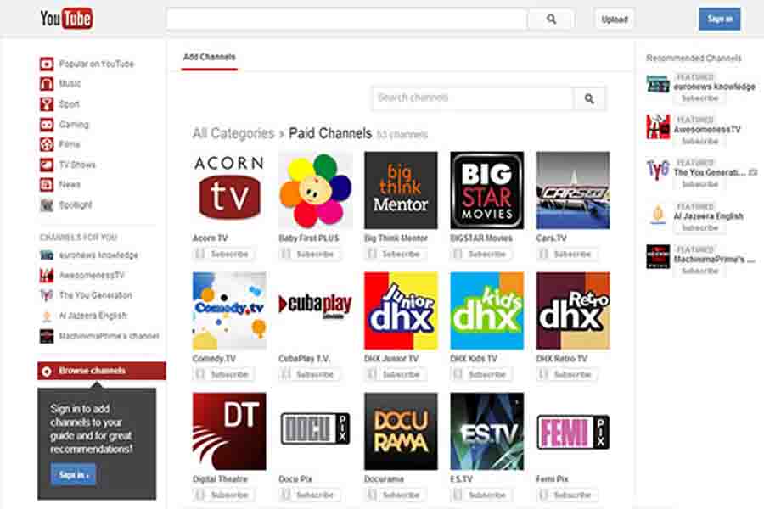This screenshot has width=764, height=509.
Task: Open the Films reel icon
Action: coord(47,145)
